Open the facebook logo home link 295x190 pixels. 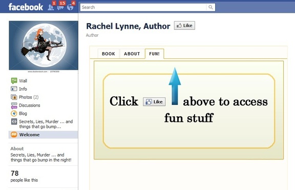click(x=26, y=7)
